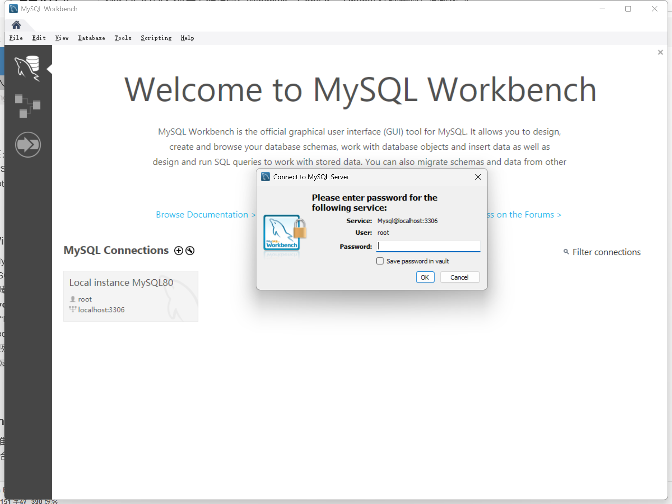
Task: Select the Local instance MySQL80 connection tile
Action: coord(131,296)
